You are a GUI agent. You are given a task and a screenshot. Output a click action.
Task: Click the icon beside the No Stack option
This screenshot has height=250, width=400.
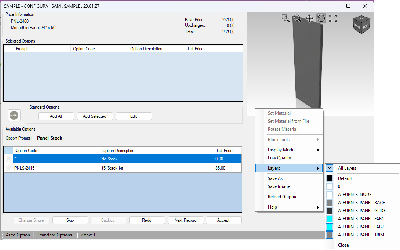[8, 159]
